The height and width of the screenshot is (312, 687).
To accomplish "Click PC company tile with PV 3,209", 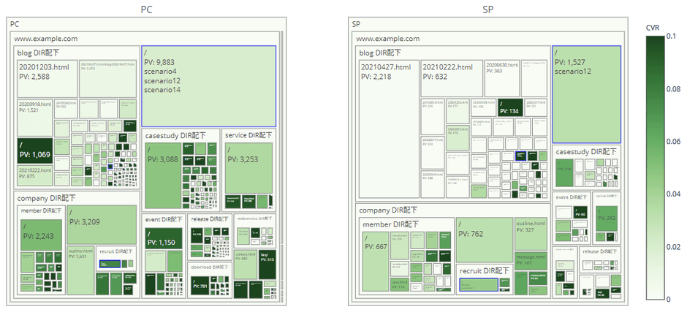I will point(102,226).
